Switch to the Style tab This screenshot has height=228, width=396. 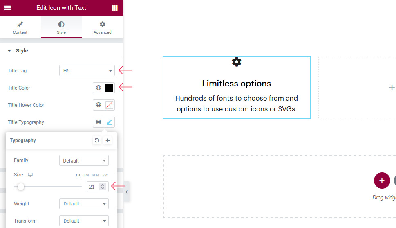[61, 27]
